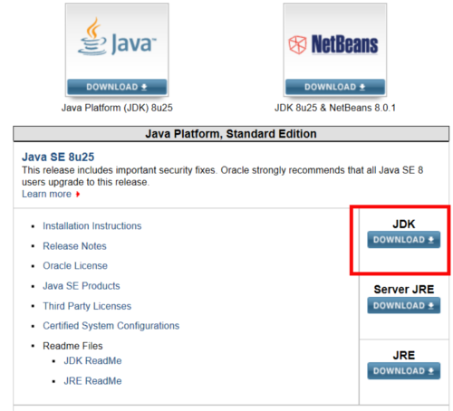View the Oracle License link

pos(75,266)
